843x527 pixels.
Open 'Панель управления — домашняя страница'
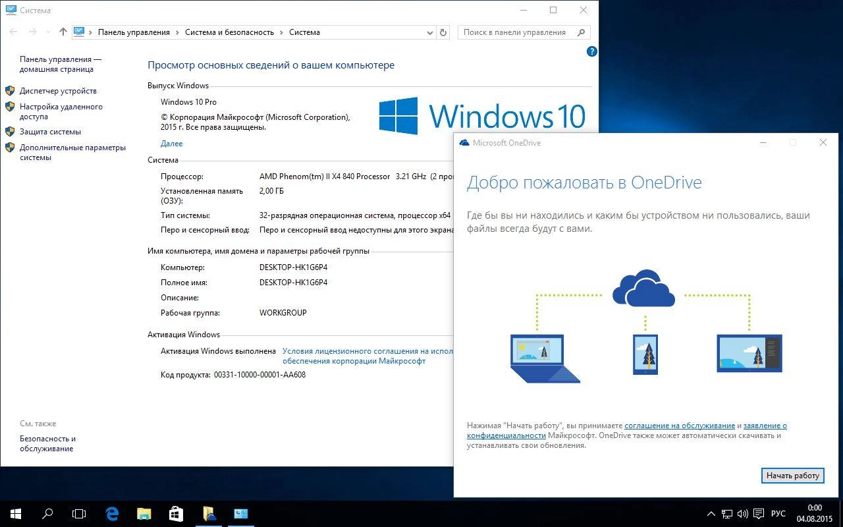pos(61,64)
